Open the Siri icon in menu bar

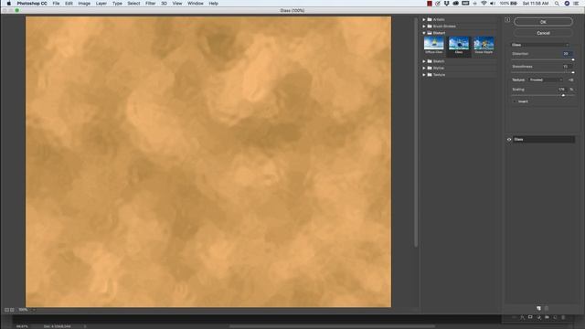pyautogui.click(x=567, y=4)
